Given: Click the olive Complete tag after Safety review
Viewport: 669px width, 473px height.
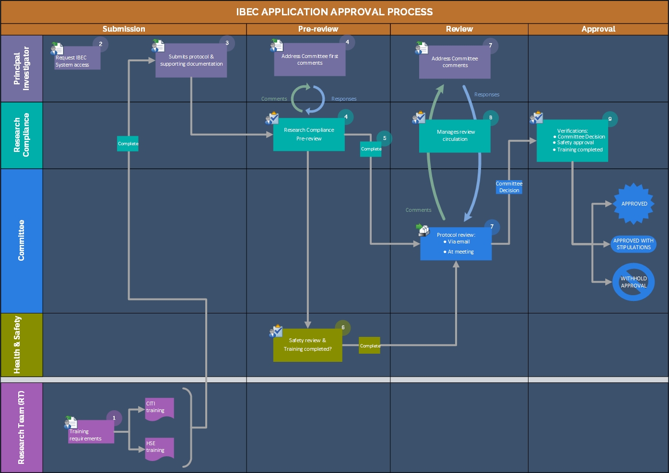Looking at the screenshot, I should (x=369, y=346).
